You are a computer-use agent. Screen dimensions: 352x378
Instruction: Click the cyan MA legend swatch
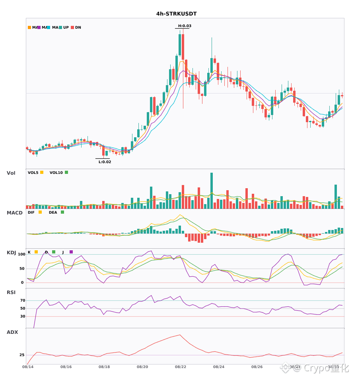point(49,27)
